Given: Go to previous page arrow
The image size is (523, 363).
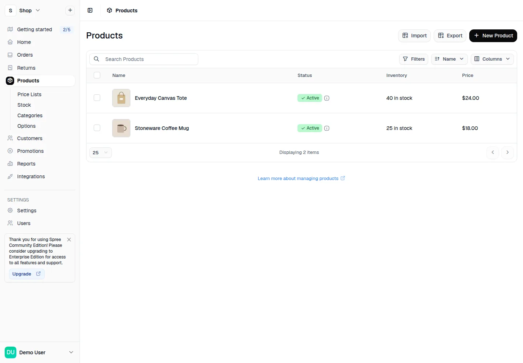Looking at the screenshot, I should (x=492, y=152).
